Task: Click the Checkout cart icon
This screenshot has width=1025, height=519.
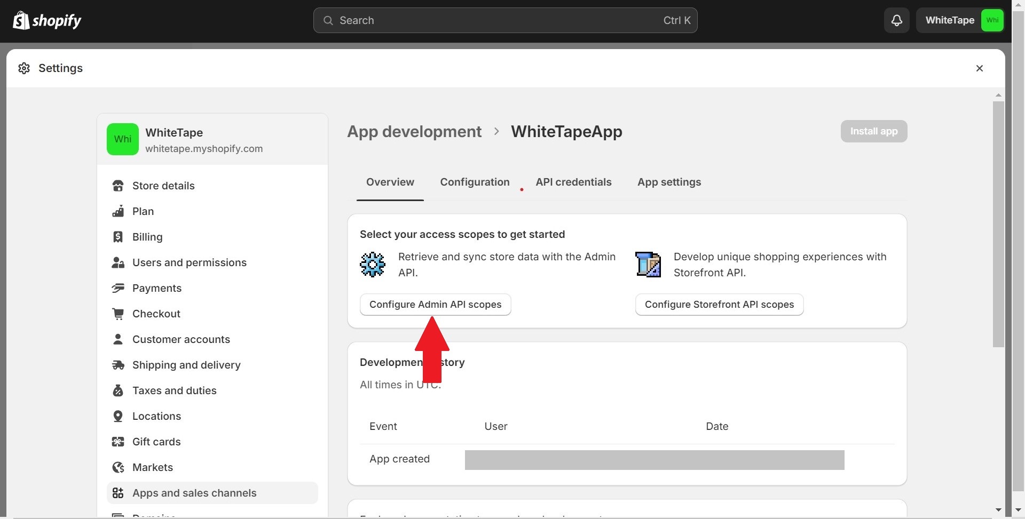Action: (x=118, y=314)
